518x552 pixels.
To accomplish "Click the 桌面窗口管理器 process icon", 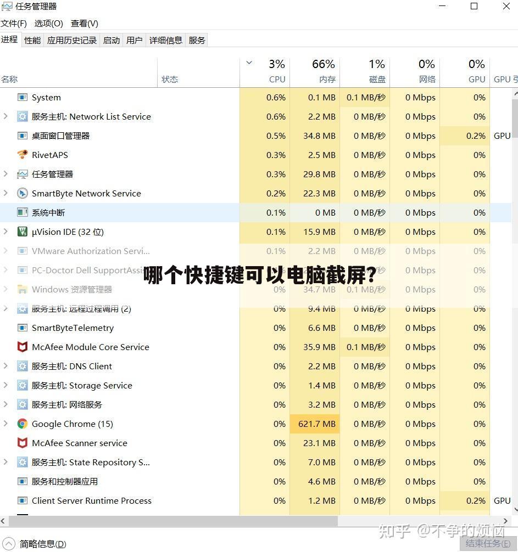I will click(x=22, y=136).
